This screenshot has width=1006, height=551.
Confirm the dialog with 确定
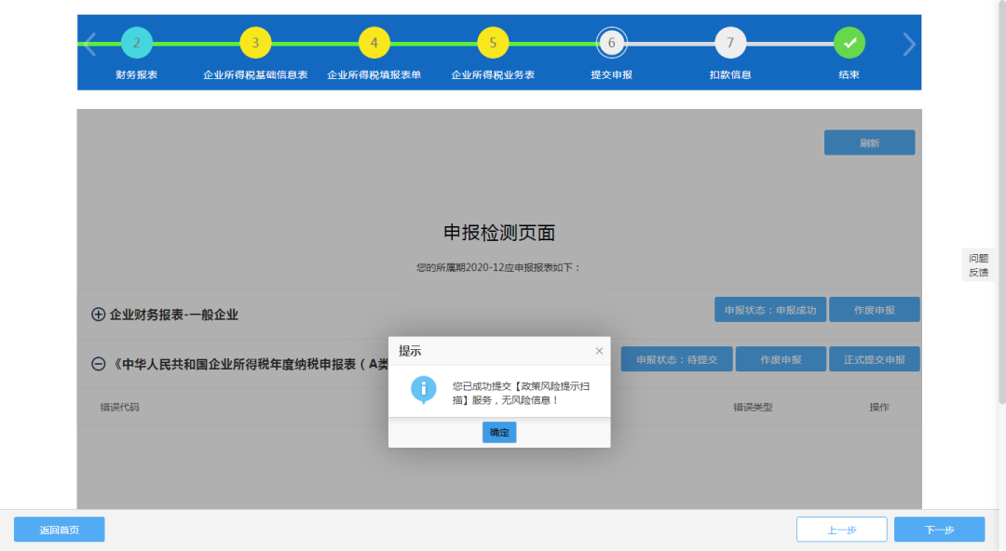click(x=499, y=433)
